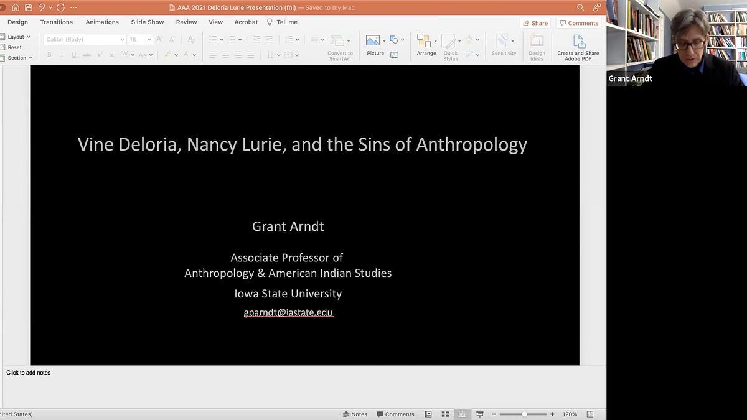
Task: Open the Transitions tab
Action: 57,22
